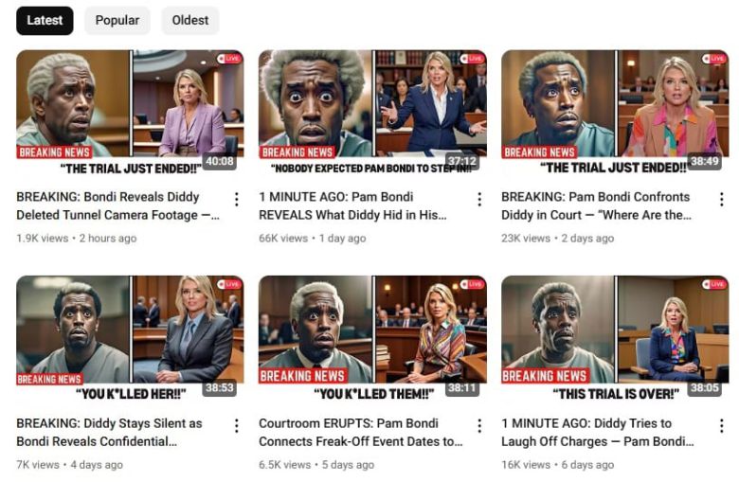
Task: Select the Latest filter chip
Action: 45,21
